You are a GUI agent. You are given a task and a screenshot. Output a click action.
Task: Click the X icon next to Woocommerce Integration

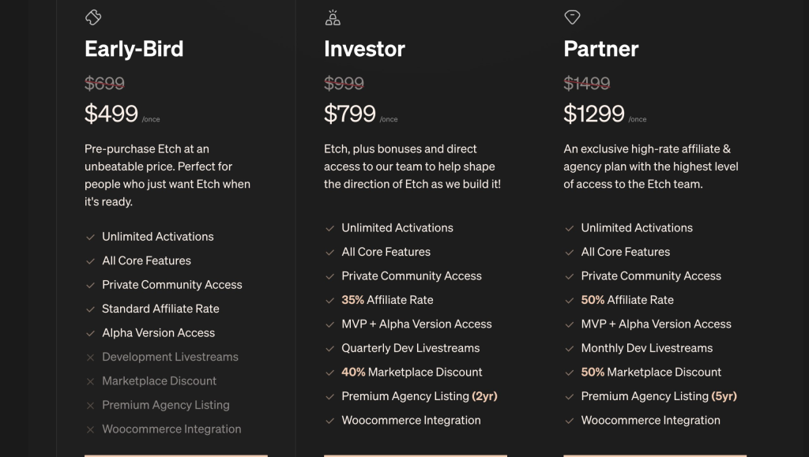pos(90,429)
